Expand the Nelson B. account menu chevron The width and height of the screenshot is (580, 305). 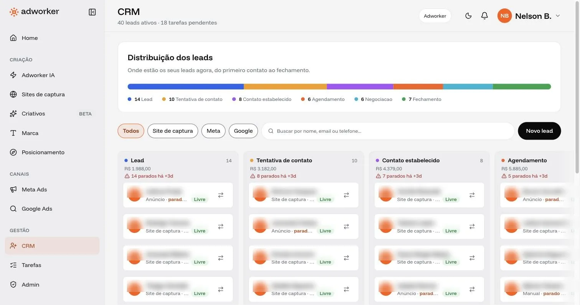pyautogui.click(x=558, y=16)
